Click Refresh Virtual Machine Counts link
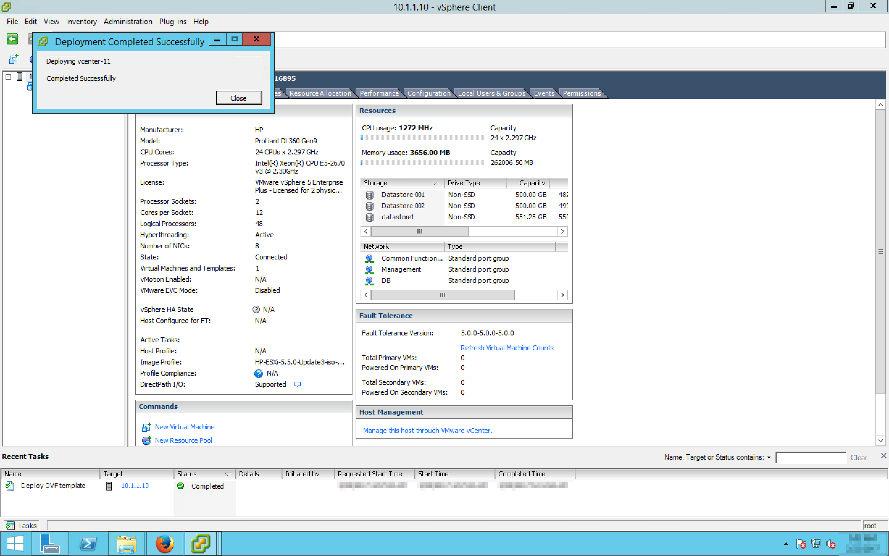 pyautogui.click(x=507, y=348)
